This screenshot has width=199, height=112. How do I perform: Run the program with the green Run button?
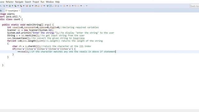click(x=10, y=6)
